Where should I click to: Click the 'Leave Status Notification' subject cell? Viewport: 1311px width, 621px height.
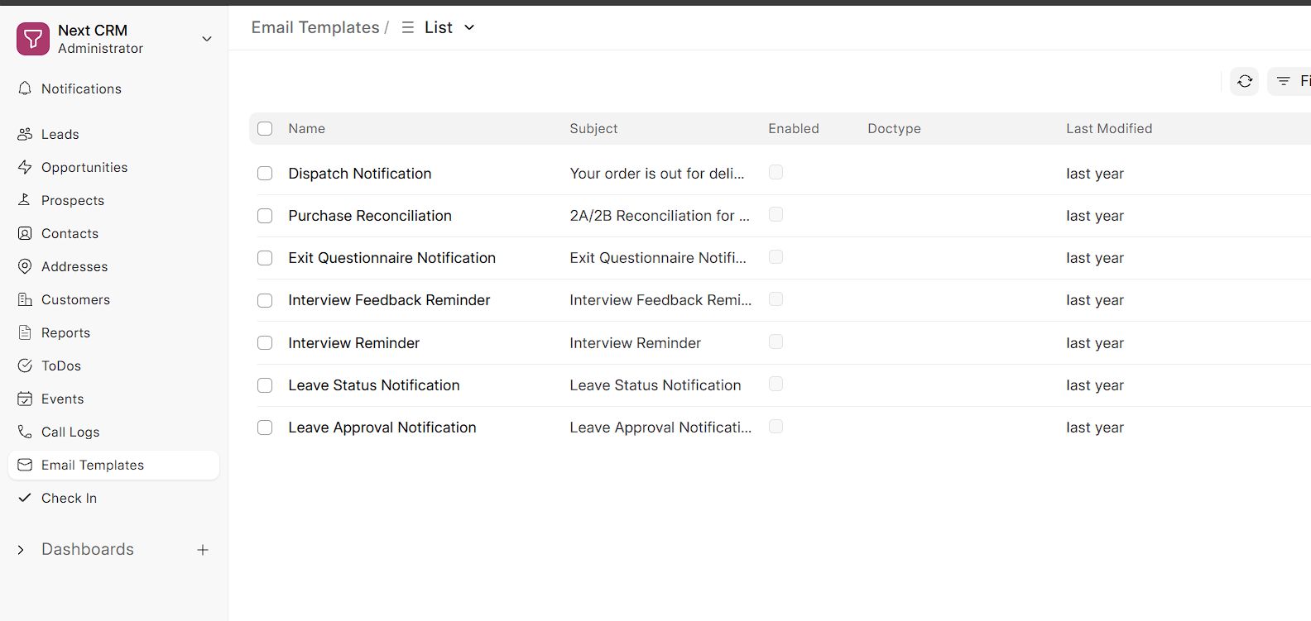tap(655, 385)
